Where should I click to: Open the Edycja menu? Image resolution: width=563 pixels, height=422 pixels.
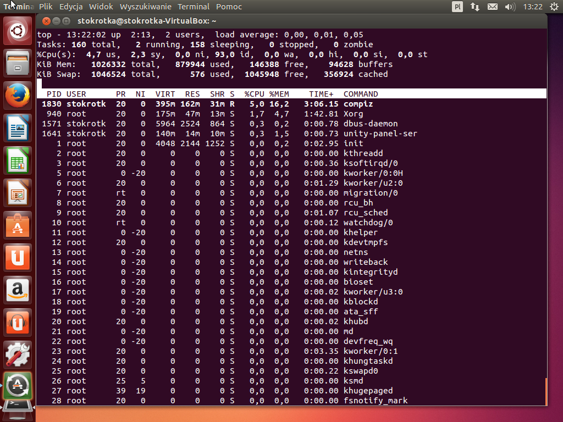tap(71, 7)
